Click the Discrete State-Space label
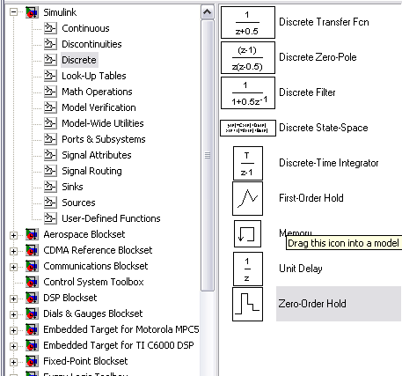This screenshot has height=376, width=402. [x=324, y=128]
